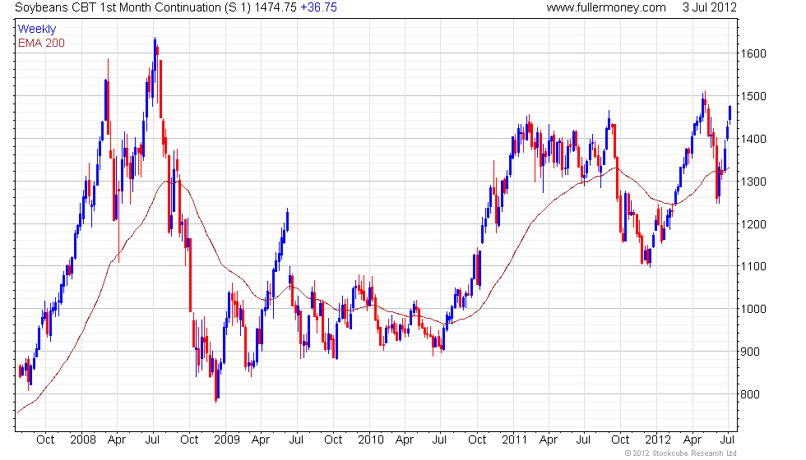The width and height of the screenshot is (806, 460).
Task: Click the '(S 1)' ticker symbol in the title
Action: (237, 7)
